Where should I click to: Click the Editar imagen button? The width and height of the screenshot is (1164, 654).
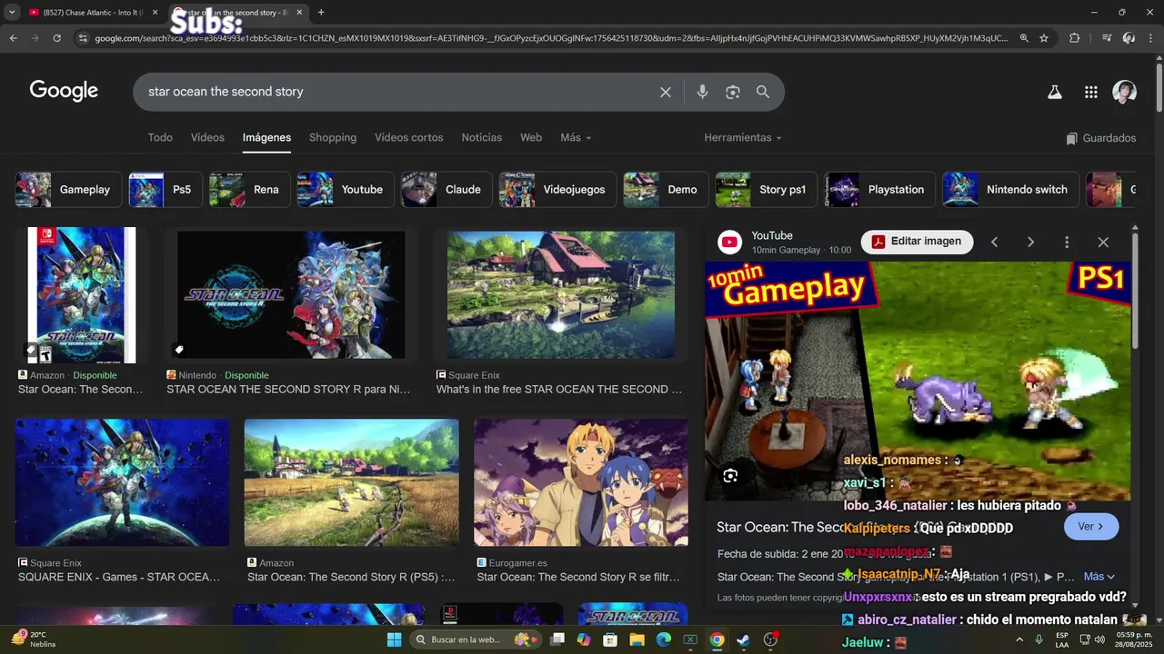tap(917, 242)
